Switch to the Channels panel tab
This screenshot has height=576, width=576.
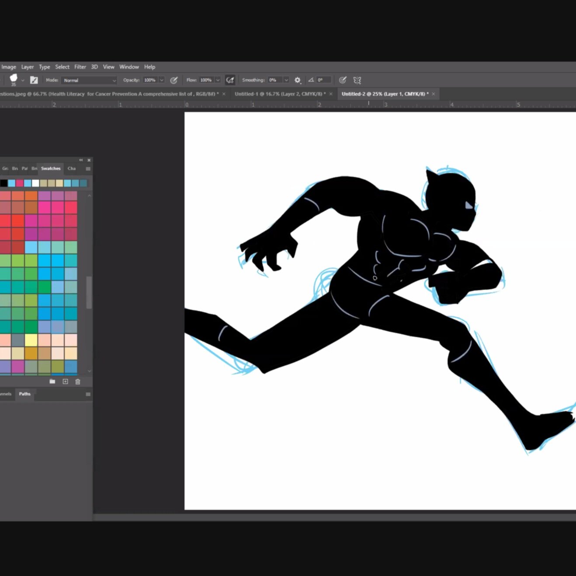click(x=6, y=394)
